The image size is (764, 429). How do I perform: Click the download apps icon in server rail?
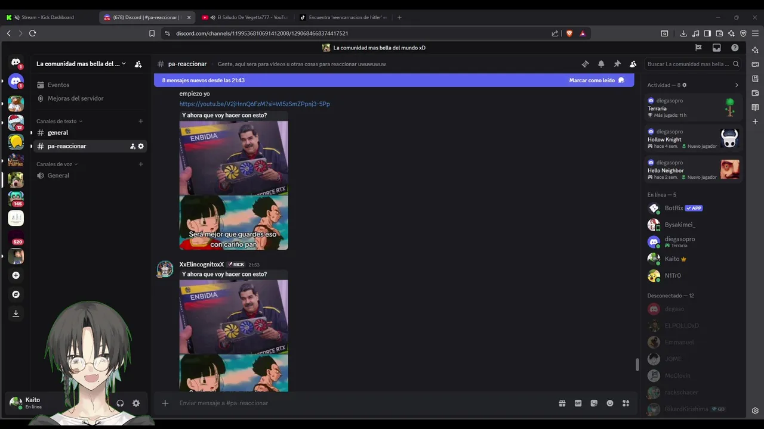coord(16,313)
